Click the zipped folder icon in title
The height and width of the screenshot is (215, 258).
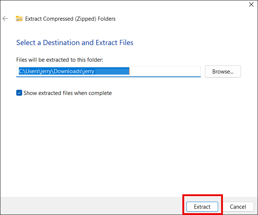[19, 19]
